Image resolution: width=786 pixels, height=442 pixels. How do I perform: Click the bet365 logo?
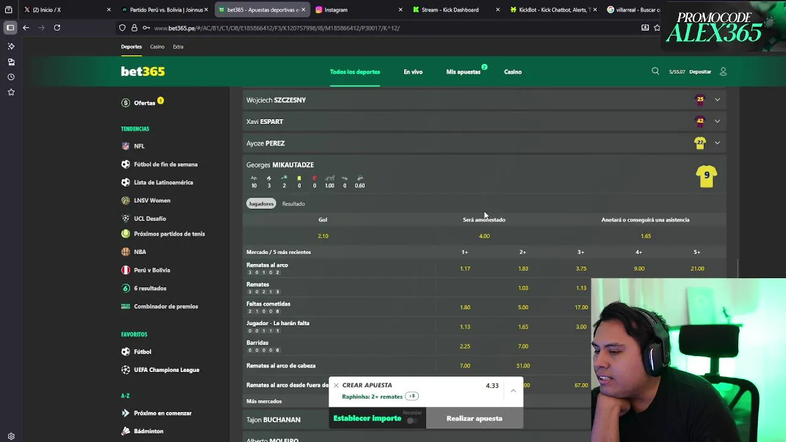[x=142, y=71]
